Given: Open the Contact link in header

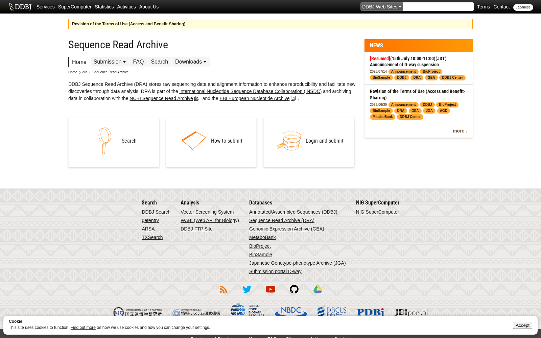Looking at the screenshot, I should (501, 7).
